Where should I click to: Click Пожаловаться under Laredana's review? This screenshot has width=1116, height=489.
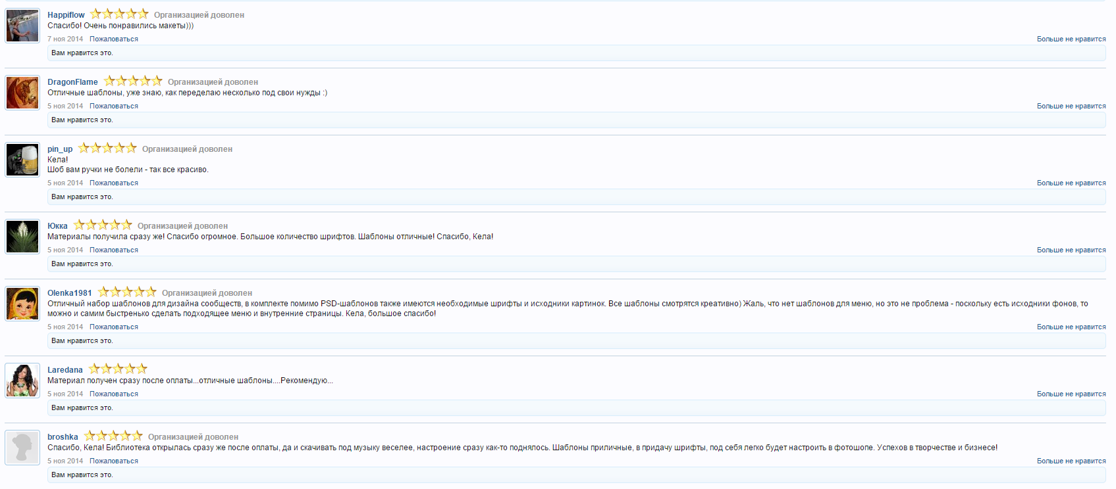click(114, 394)
